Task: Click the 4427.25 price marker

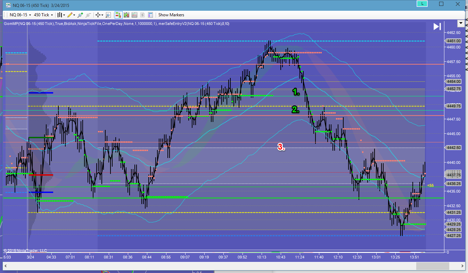Action: tap(454, 236)
